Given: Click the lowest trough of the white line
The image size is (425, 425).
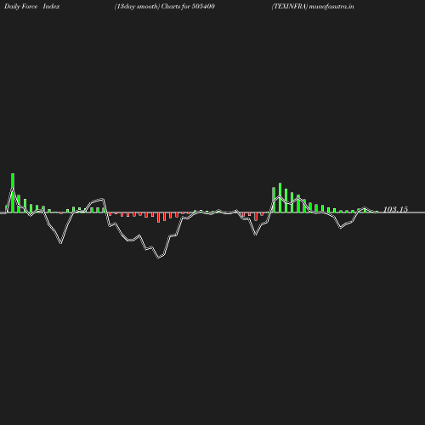Looking at the screenshot, I should pos(159,258).
